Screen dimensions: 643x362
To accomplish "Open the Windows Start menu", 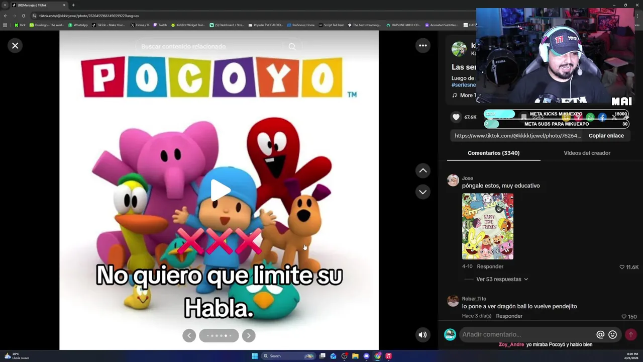I will [255, 356].
